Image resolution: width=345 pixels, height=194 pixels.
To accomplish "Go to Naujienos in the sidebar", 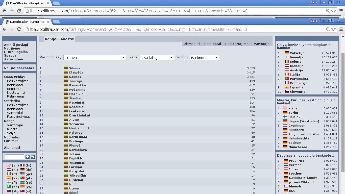I will click(x=12, y=48).
